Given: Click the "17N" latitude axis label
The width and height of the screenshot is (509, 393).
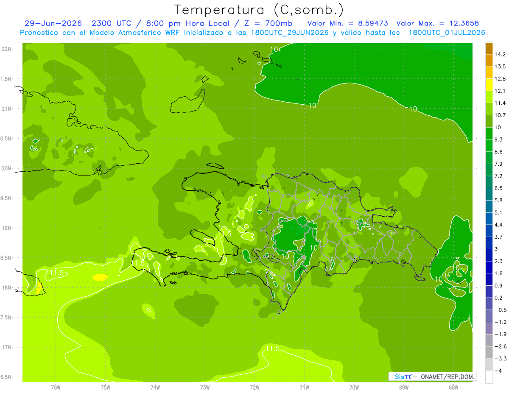Looking at the screenshot, I should click(6, 347).
